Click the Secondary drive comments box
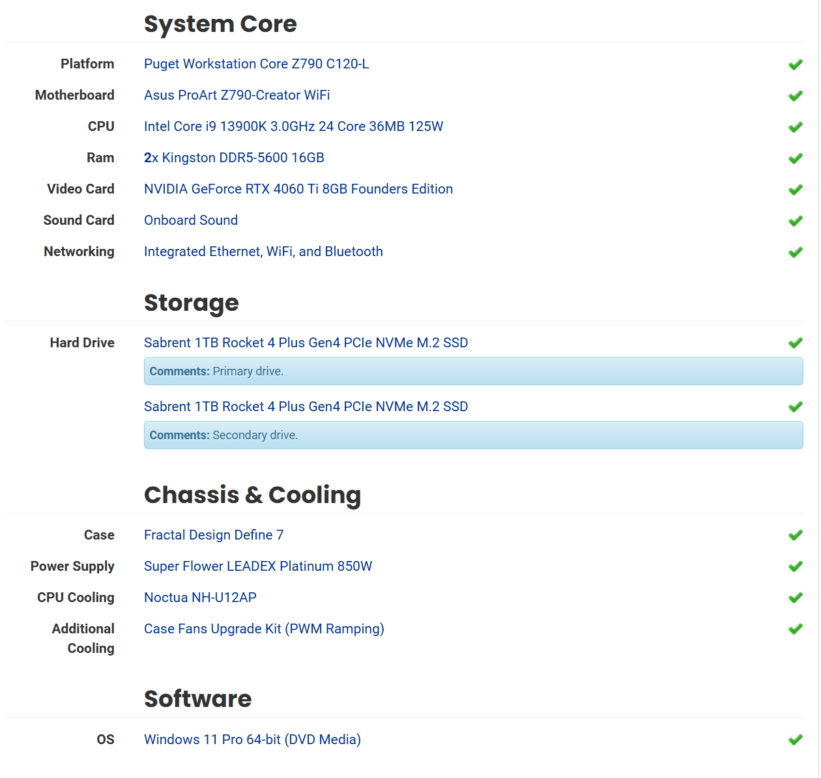The height and width of the screenshot is (778, 821). 473,435
